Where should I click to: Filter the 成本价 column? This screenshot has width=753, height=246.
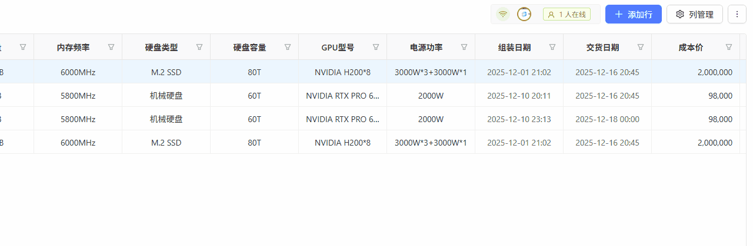[729, 47]
